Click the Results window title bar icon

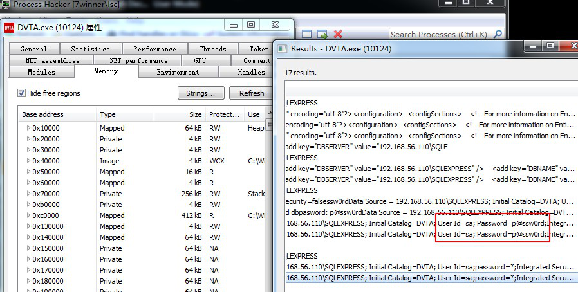(282, 48)
